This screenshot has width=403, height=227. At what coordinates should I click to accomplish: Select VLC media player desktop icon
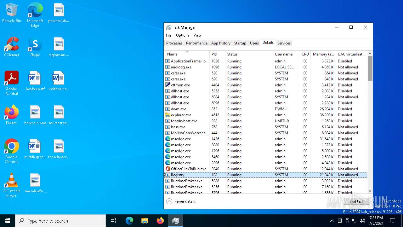pos(12,185)
